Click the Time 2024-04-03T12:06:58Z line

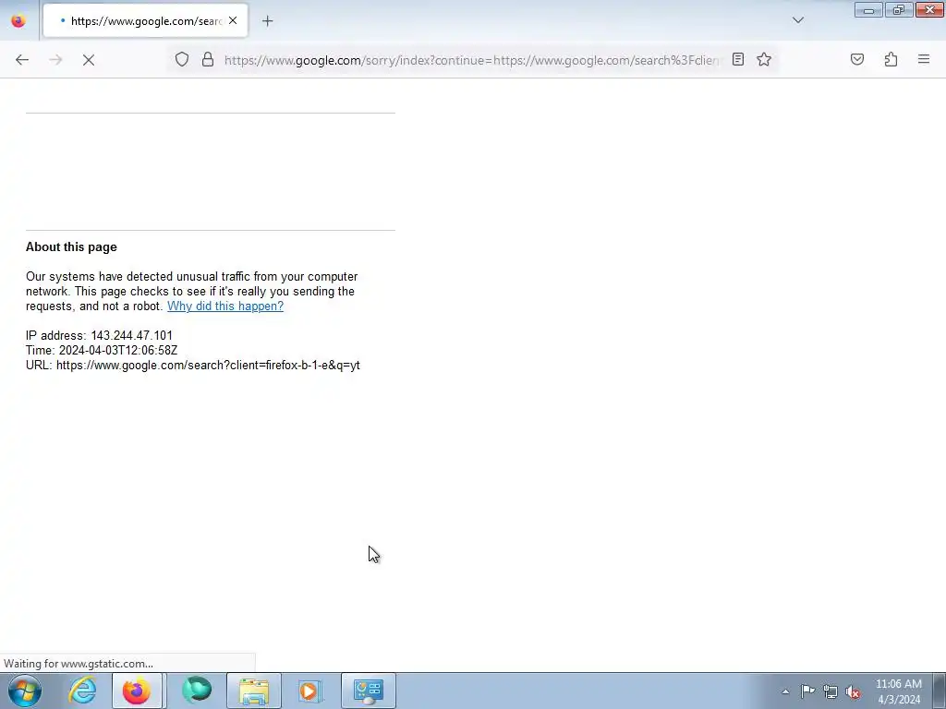pyautogui.click(x=102, y=350)
